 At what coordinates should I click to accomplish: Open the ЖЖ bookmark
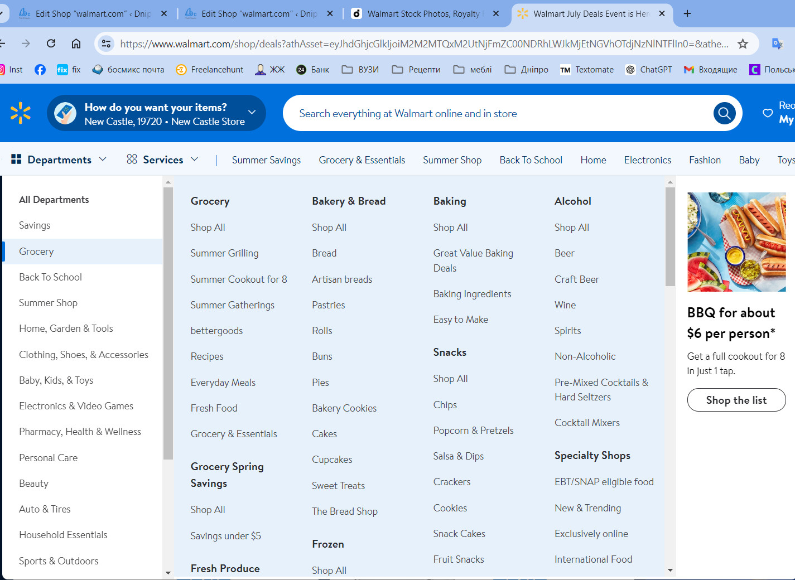270,70
